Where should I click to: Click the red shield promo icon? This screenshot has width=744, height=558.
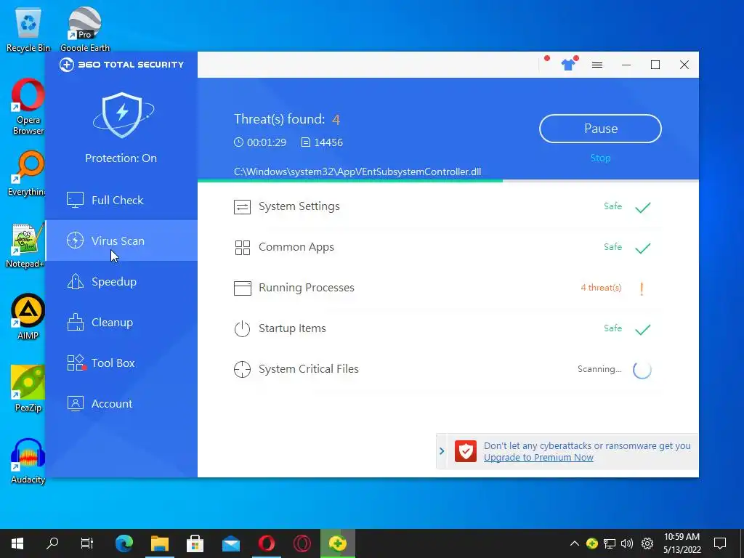click(466, 450)
